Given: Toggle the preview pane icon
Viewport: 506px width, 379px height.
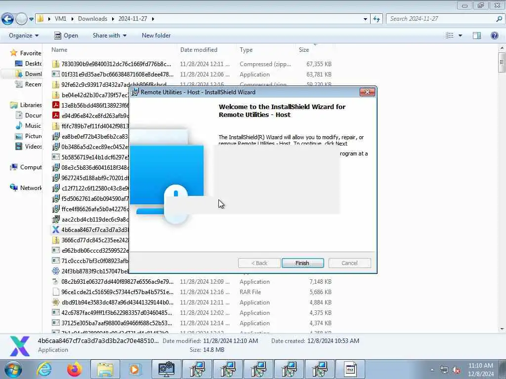Looking at the screenshot, I should pyautogui.click(x=477, y=36).
